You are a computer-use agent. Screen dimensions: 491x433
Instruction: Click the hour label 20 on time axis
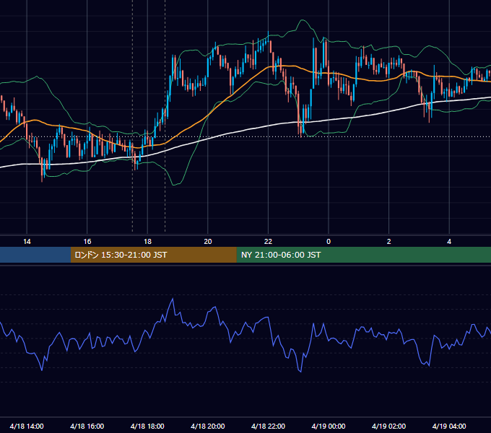click(208, 242)
